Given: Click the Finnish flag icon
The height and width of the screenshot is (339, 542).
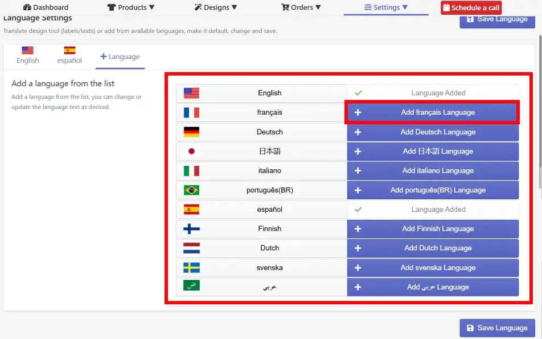Looking at the screenshot, I should coord(191,229).
